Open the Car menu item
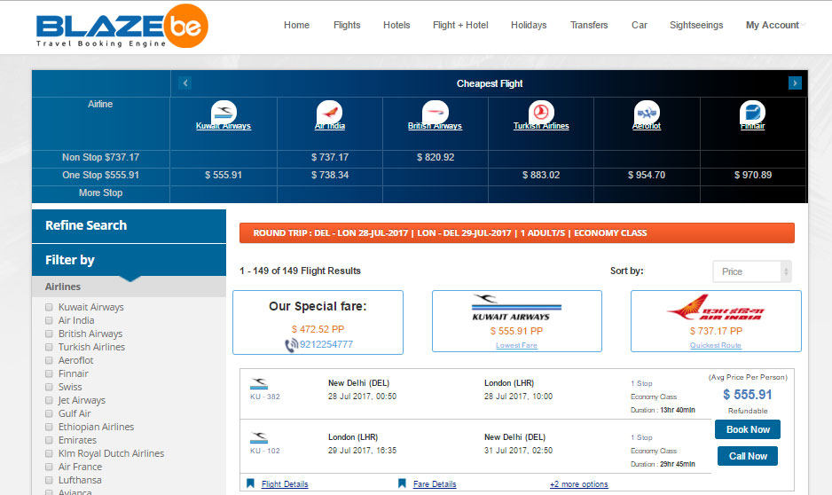 click(x=639, y=25)
